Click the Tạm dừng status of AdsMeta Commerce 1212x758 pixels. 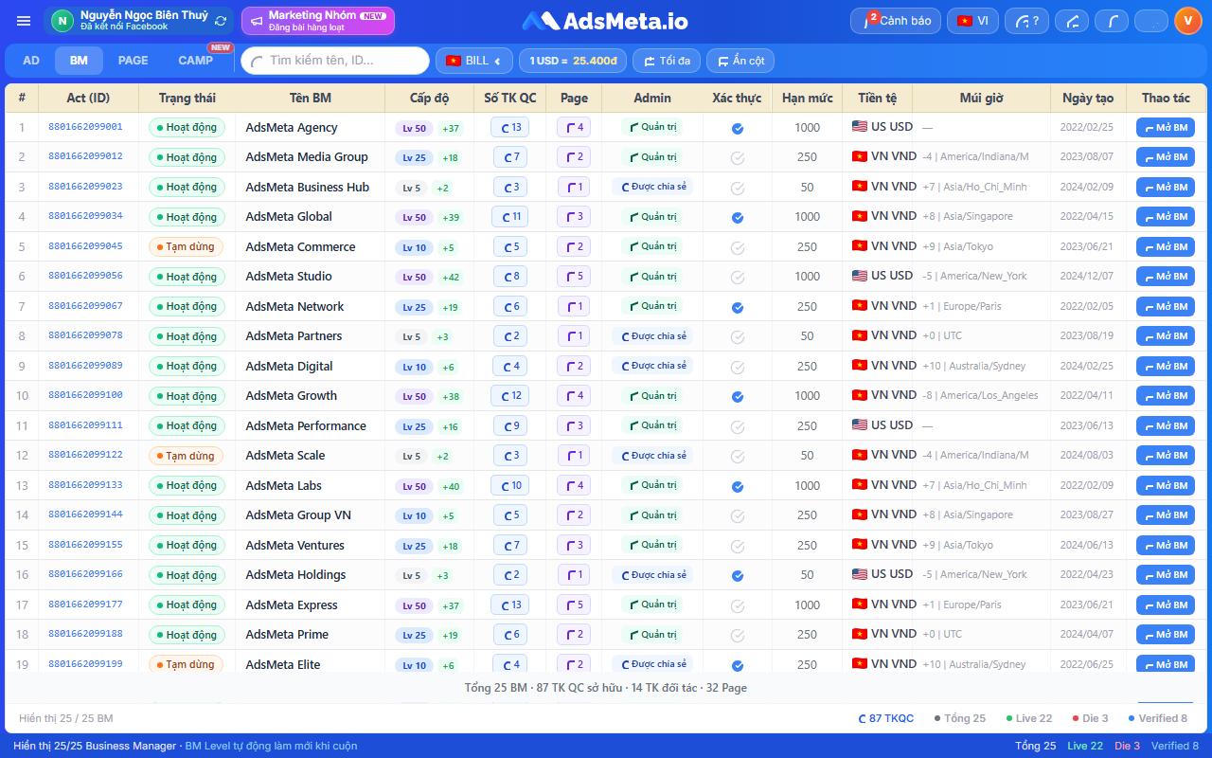pyautogui.click(x=186, y=247)
